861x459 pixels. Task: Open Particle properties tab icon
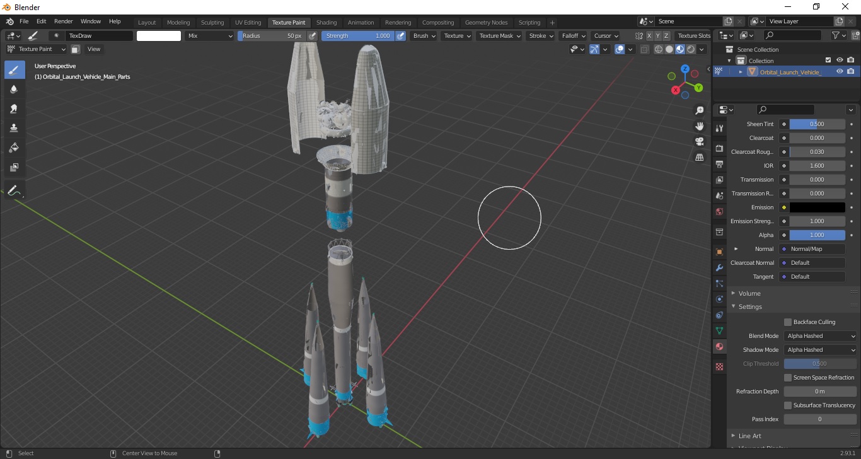pos(719,283)
